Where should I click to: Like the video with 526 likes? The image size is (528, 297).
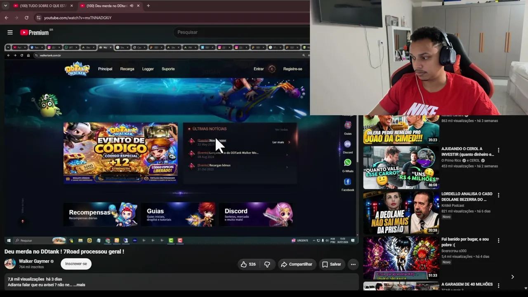click(248, 264)
